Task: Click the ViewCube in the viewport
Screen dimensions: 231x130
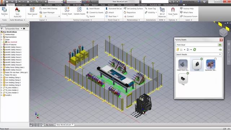Action: point(223,32)
